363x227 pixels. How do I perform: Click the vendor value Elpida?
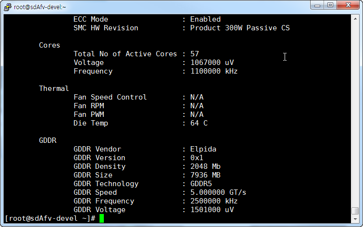[203, 149]
